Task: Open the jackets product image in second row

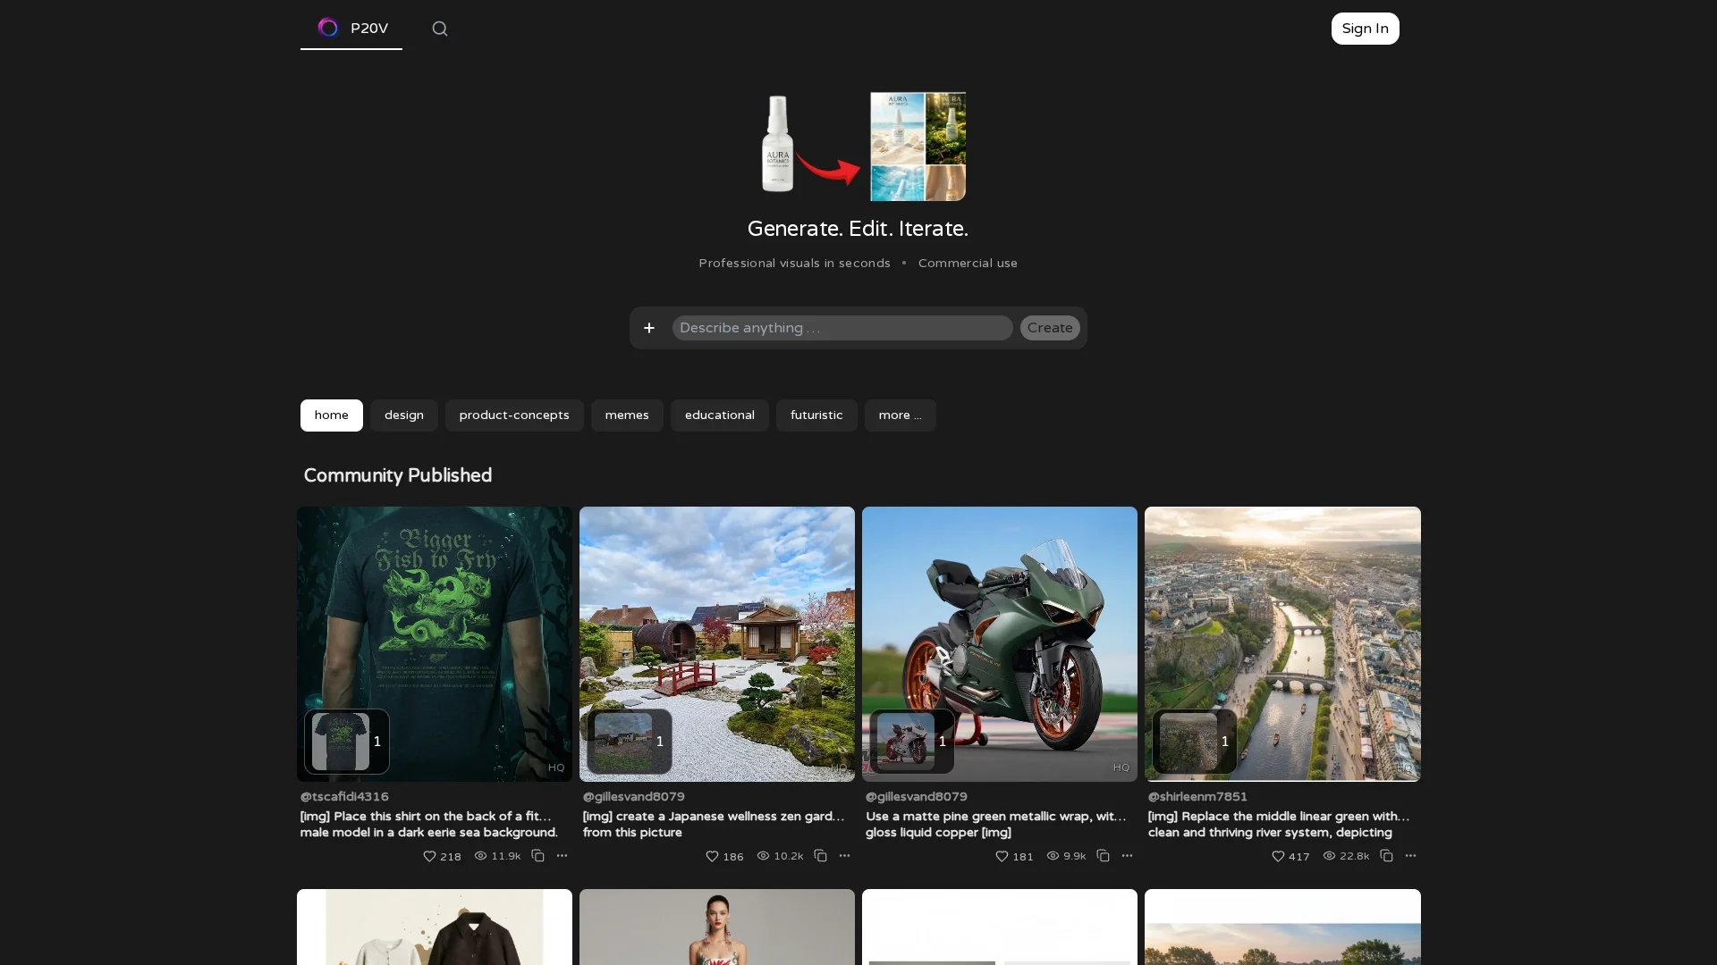Action: tap(435, 927)
